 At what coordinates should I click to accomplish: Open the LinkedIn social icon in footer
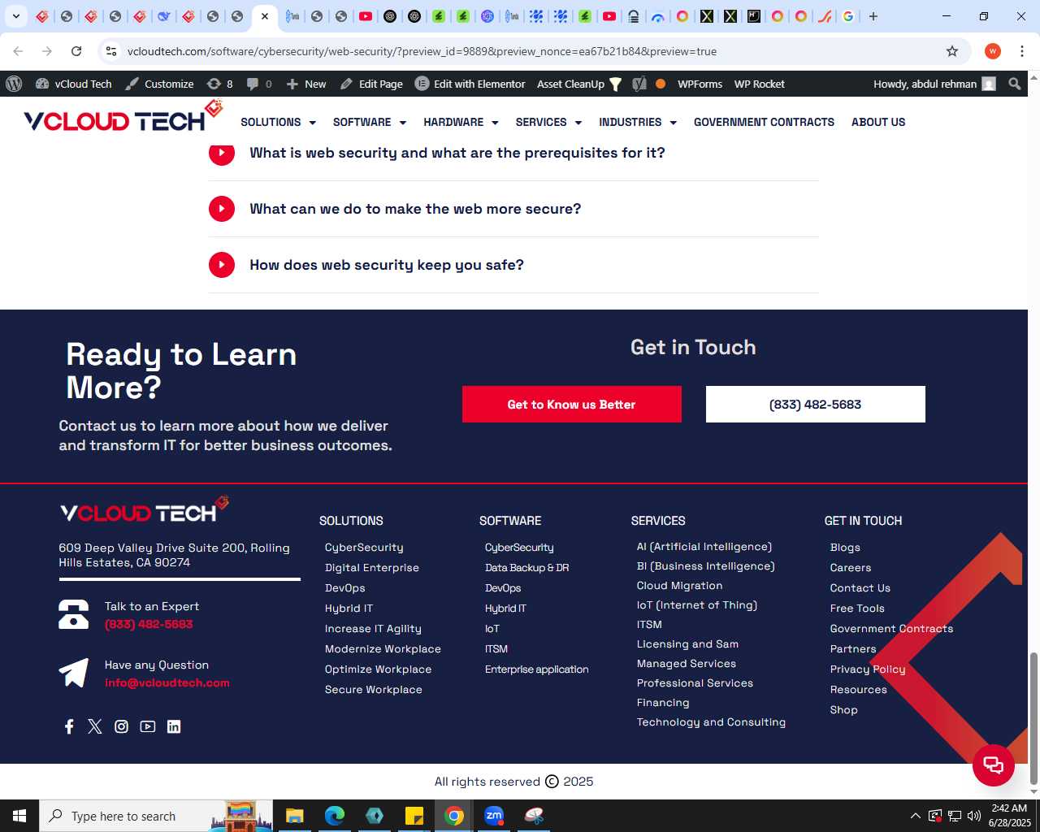coord(174,726)
